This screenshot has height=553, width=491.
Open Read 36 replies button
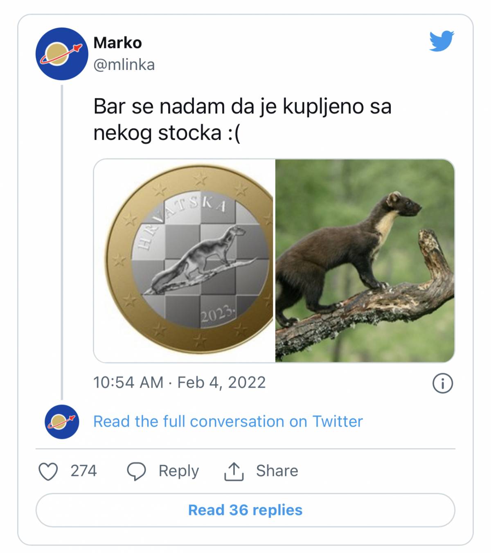click(245, 510)
